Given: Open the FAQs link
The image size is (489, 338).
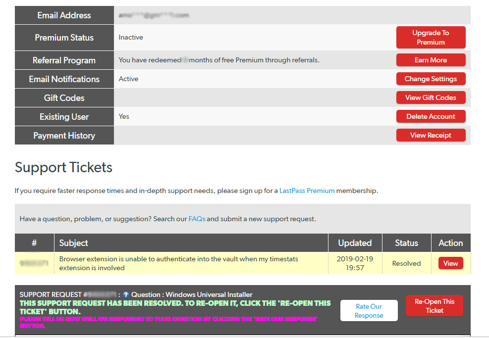Looking at the screenshot, I should coord(197,219).
